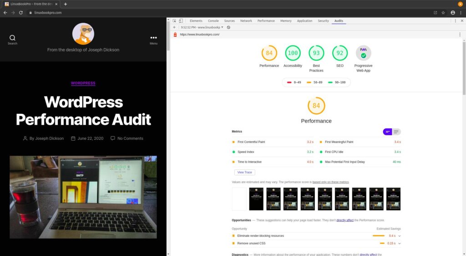Image resolution: width=466 pixels, height=256 pixels.
Task: Click the First Contentful Paint metric row
Action: click(273, 142)
